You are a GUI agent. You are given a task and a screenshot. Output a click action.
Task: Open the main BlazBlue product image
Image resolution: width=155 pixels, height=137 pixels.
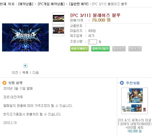[25, 37]
